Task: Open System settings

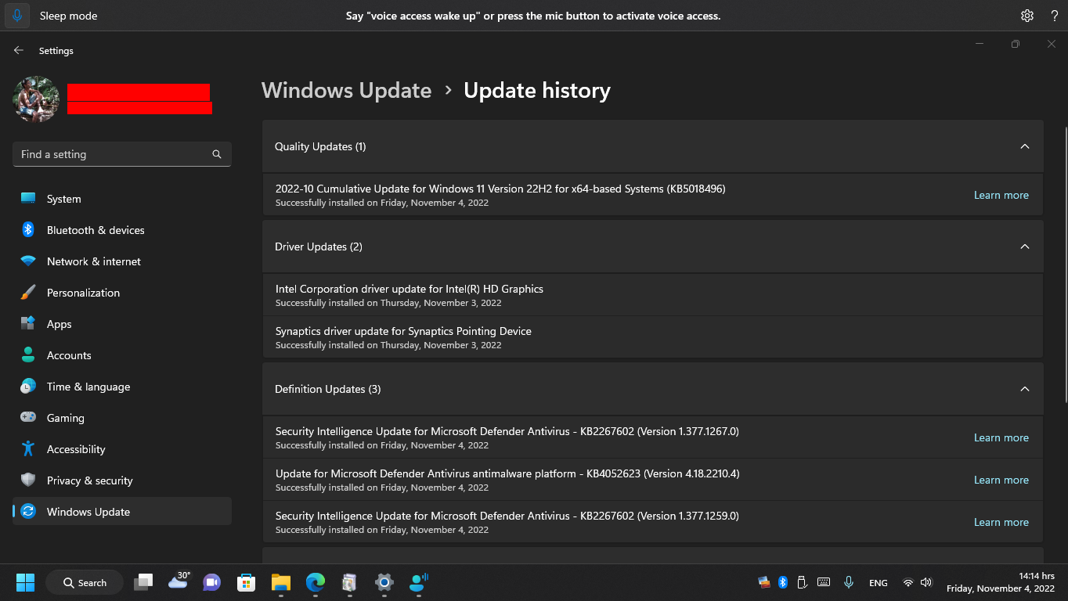Action: pyautogui.click(x=122, y=199)
